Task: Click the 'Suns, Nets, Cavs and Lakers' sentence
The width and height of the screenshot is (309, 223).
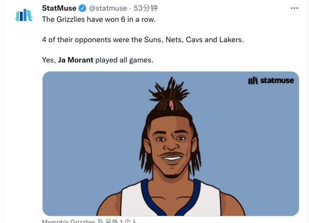Action: click(x=143, y=40)
